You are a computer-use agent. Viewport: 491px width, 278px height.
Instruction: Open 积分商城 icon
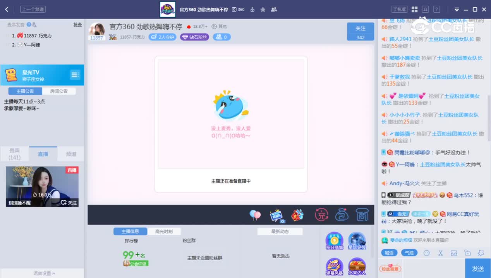coord(334,241)
